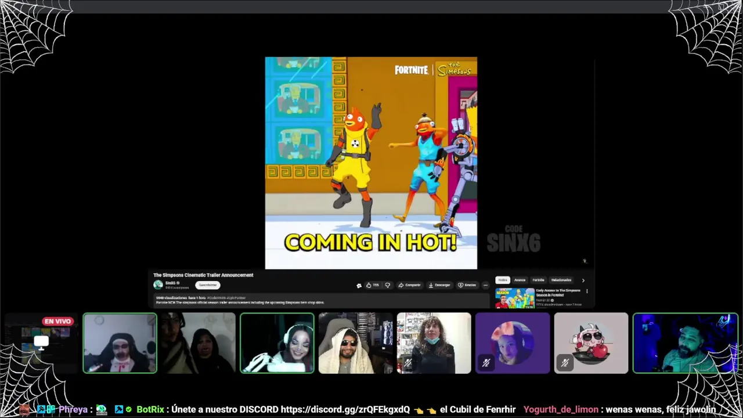Click the muted mic icon on the purple avatar tile
743x418 pixels.
(486, 363)
